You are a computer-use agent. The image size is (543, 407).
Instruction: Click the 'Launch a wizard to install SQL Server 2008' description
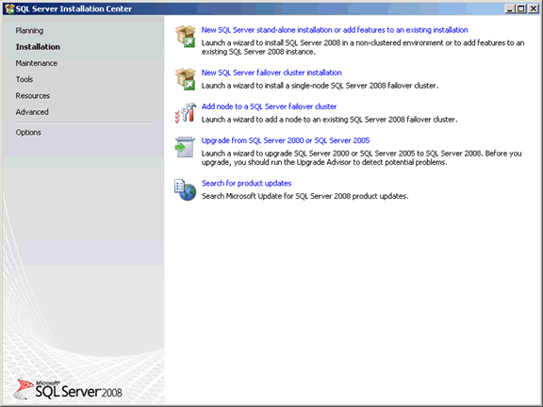click(x=363, y=47)
